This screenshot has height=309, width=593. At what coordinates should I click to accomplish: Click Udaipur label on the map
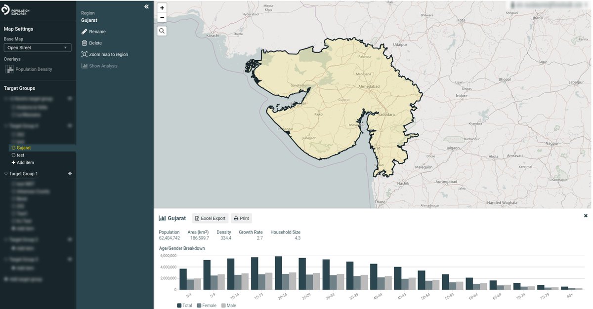tap(400, 44)
